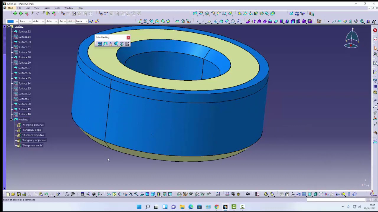
Task: Collapse the Healing.1 node
Action: coord(11,120)
